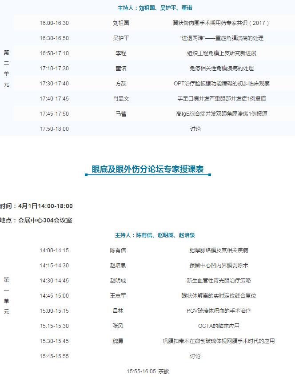Viewport: 295px width, 379px height.
Task: Open the talk 保留中心凹内界膜剥除术
Action: point(219,266)
